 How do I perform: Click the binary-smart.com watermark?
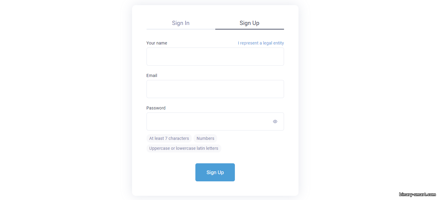pyautogui.click(x=417, y=194)
